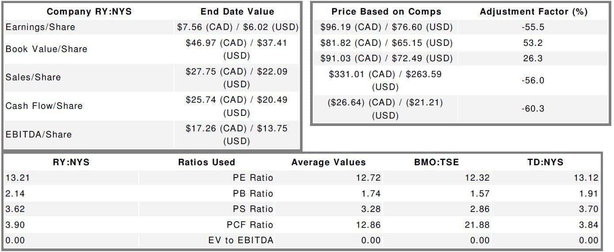Image resolution: width=614 pixels, height=252 pixels.
Task: Click the $331.01 (CAD) comps price cell
Action: (385, 80)
